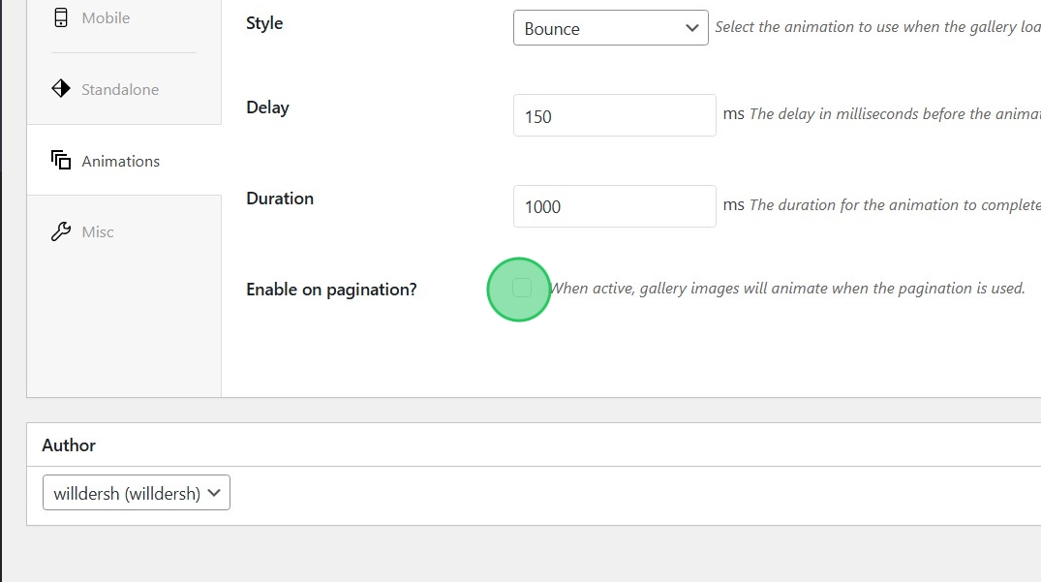The image size is (1041, 582).
Task: Open the Mobile settings section
Action: (x=108, y=17)
